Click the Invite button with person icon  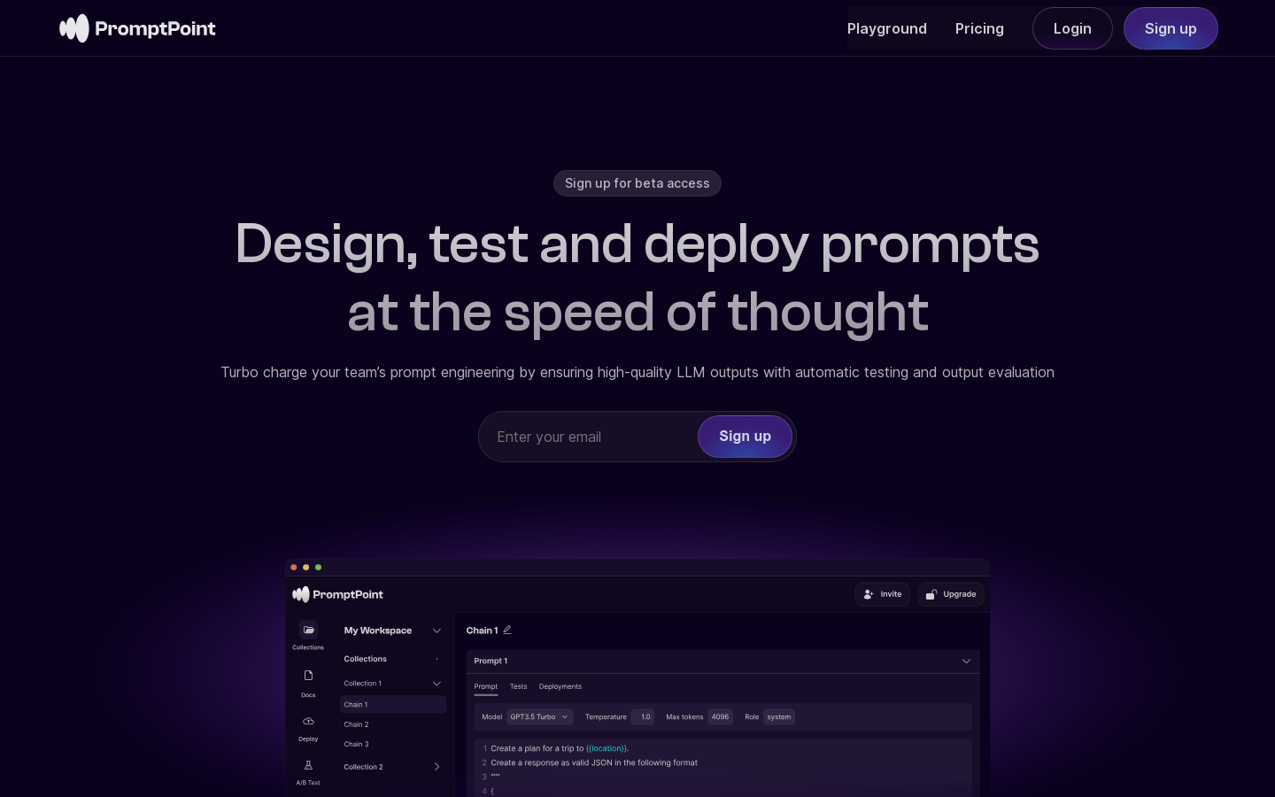point(883,594)
